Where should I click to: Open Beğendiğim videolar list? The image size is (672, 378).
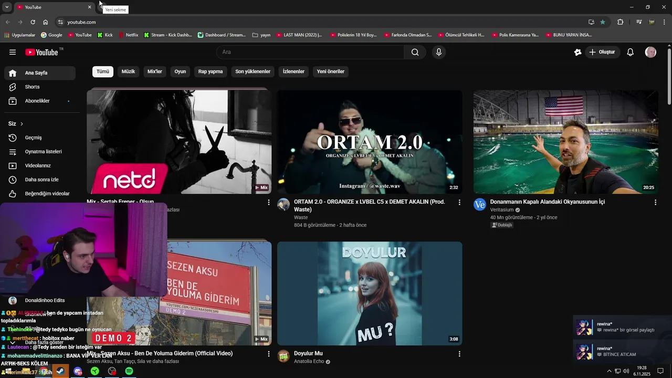40,194
